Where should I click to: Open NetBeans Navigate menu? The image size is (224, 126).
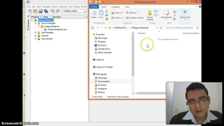(46, 7)
